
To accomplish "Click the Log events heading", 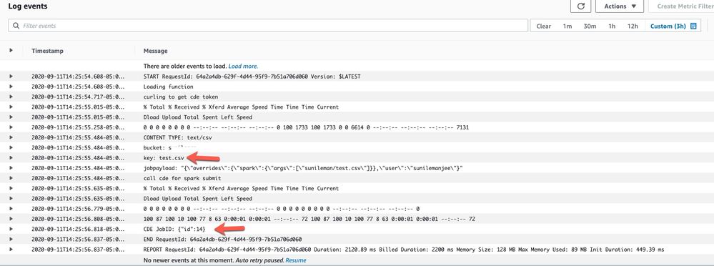I will click(x=28, y=6).
